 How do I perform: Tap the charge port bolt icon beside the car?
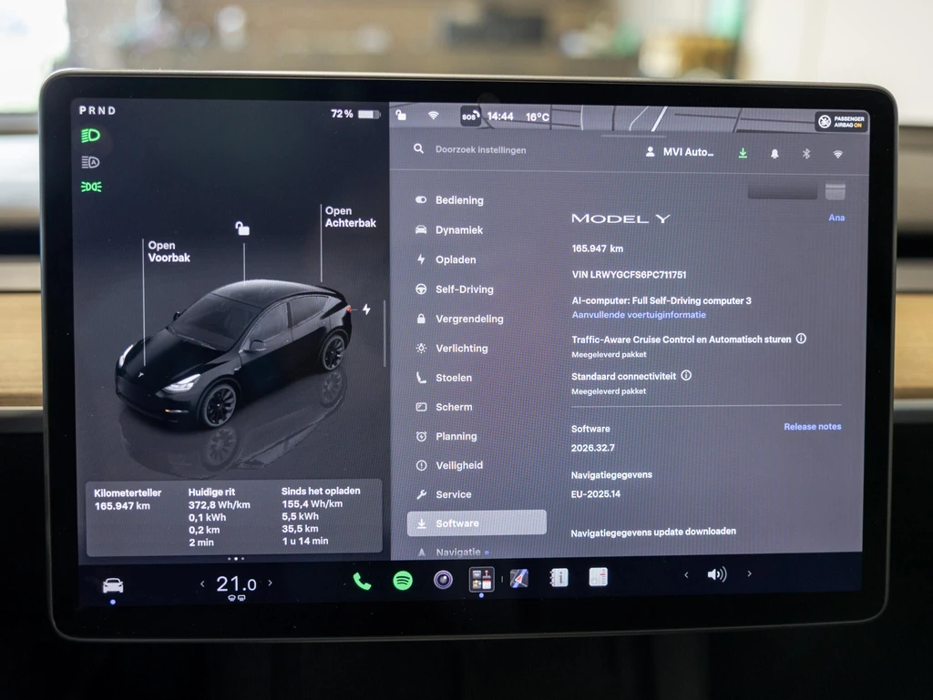[366, 309]
